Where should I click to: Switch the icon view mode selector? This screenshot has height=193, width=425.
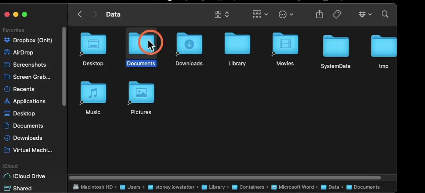click(x=222, y=14)
